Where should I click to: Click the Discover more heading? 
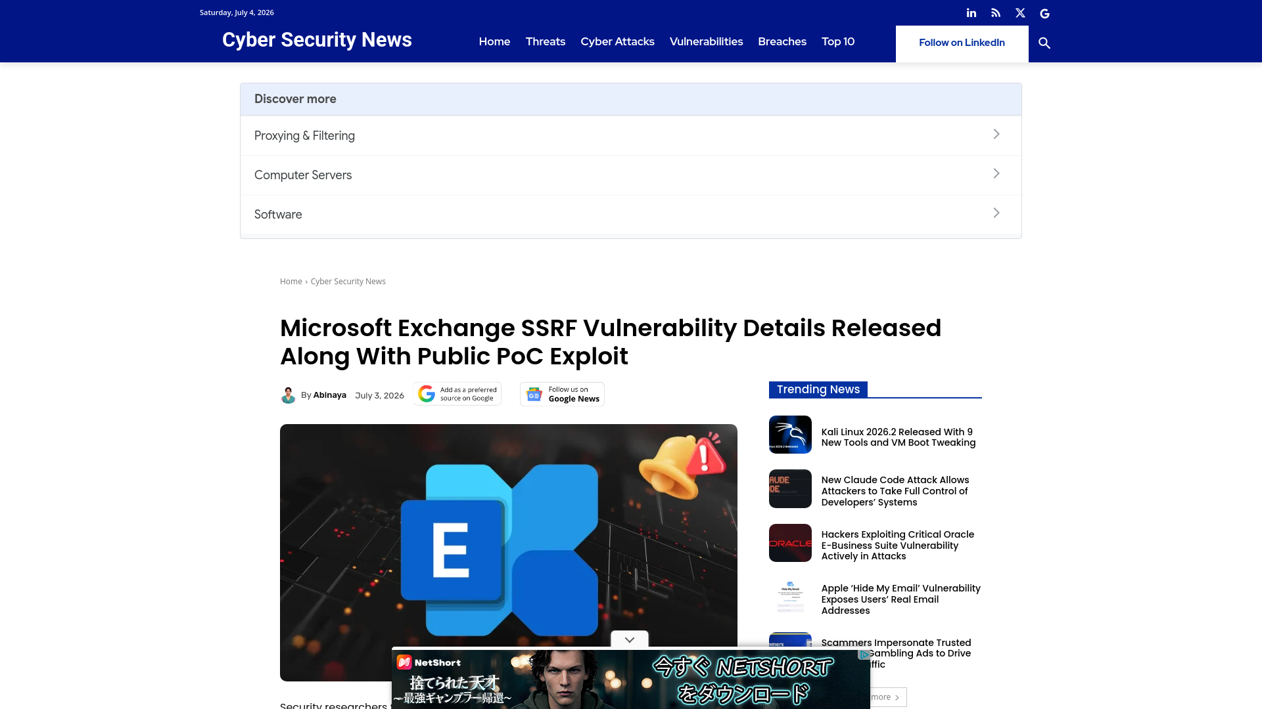pyautogui.click(x=295, y=99)
